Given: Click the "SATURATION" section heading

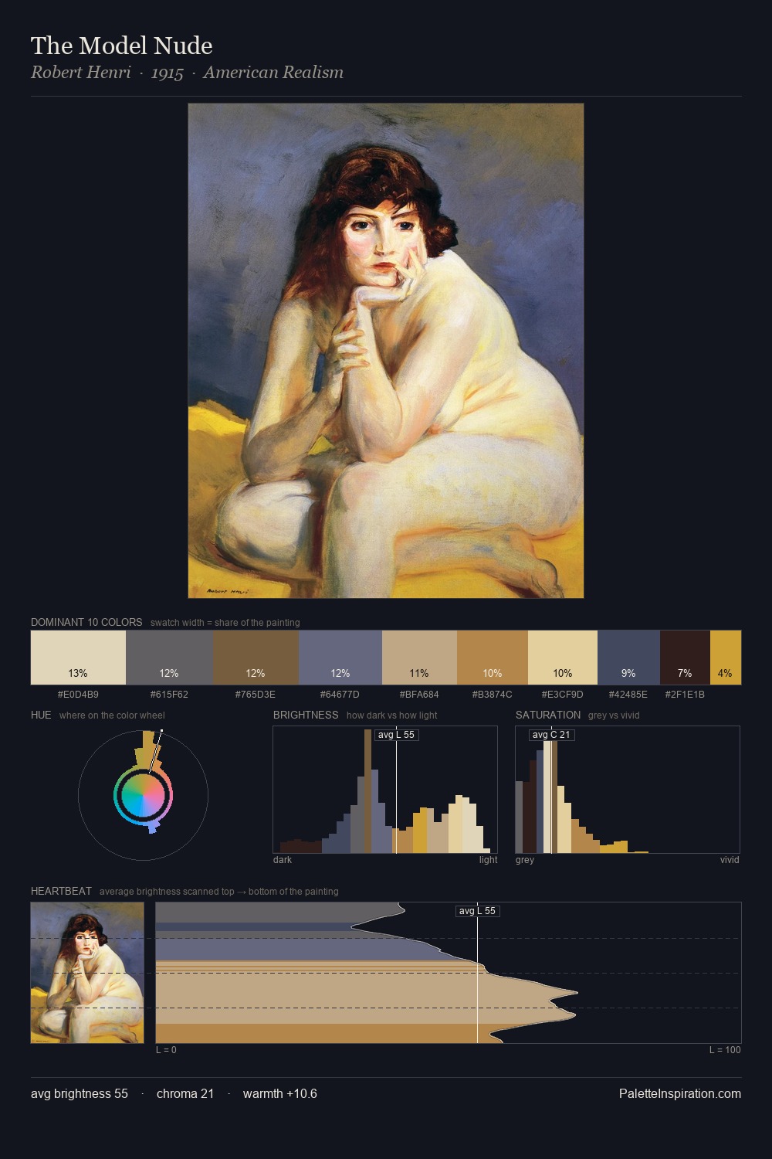Looking at the screenshot, I should click(x=548, y=715).
